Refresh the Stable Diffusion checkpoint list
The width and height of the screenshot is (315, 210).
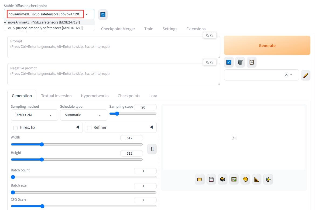(103, 15)
